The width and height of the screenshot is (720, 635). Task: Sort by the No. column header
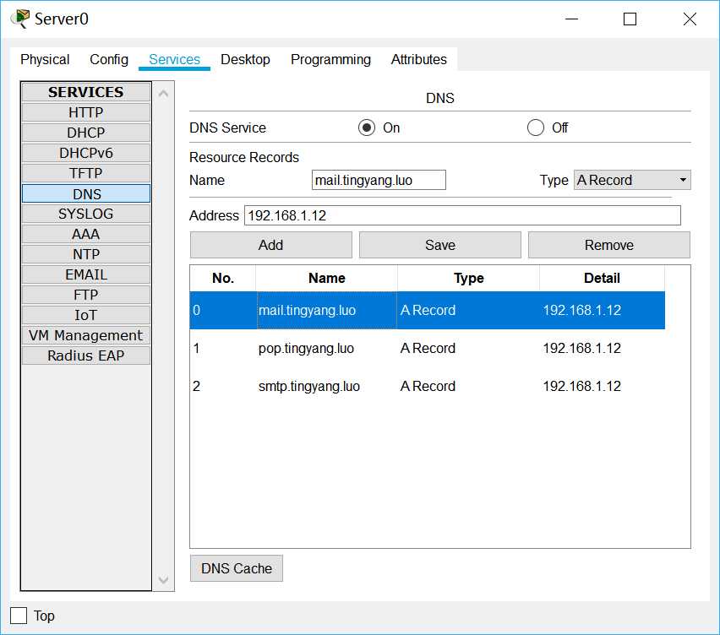(223, 278)
